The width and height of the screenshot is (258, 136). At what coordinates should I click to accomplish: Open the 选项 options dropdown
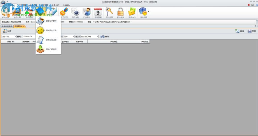point(253,5)
